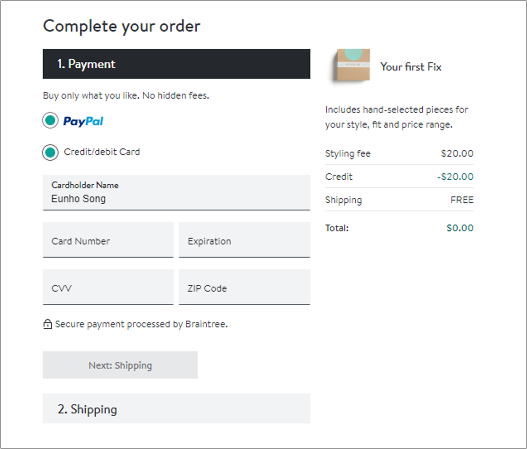Click the Your first Fix heading

tap(411, 67)
